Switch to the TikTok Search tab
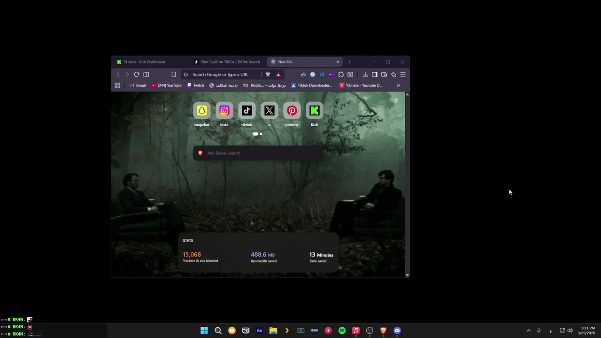Screen dimensions: 601x338 pyautogui.click(x=227, y=62)
